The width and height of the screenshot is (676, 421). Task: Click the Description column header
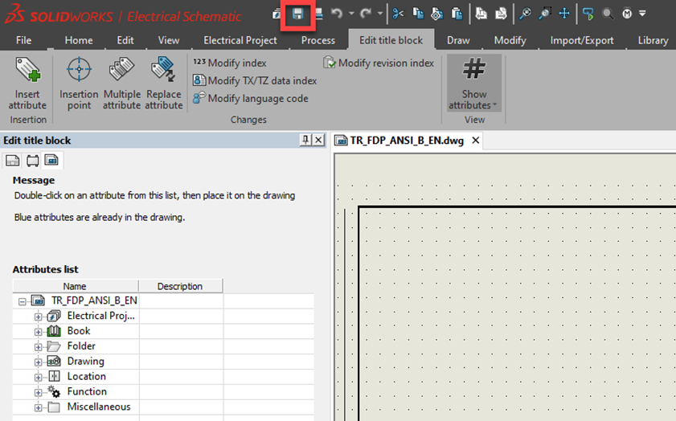[180, 286]
